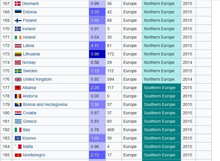Screen dimensions: 220x161
Task: Go to Bosnia and Herzegovina page
Action: 45,105
